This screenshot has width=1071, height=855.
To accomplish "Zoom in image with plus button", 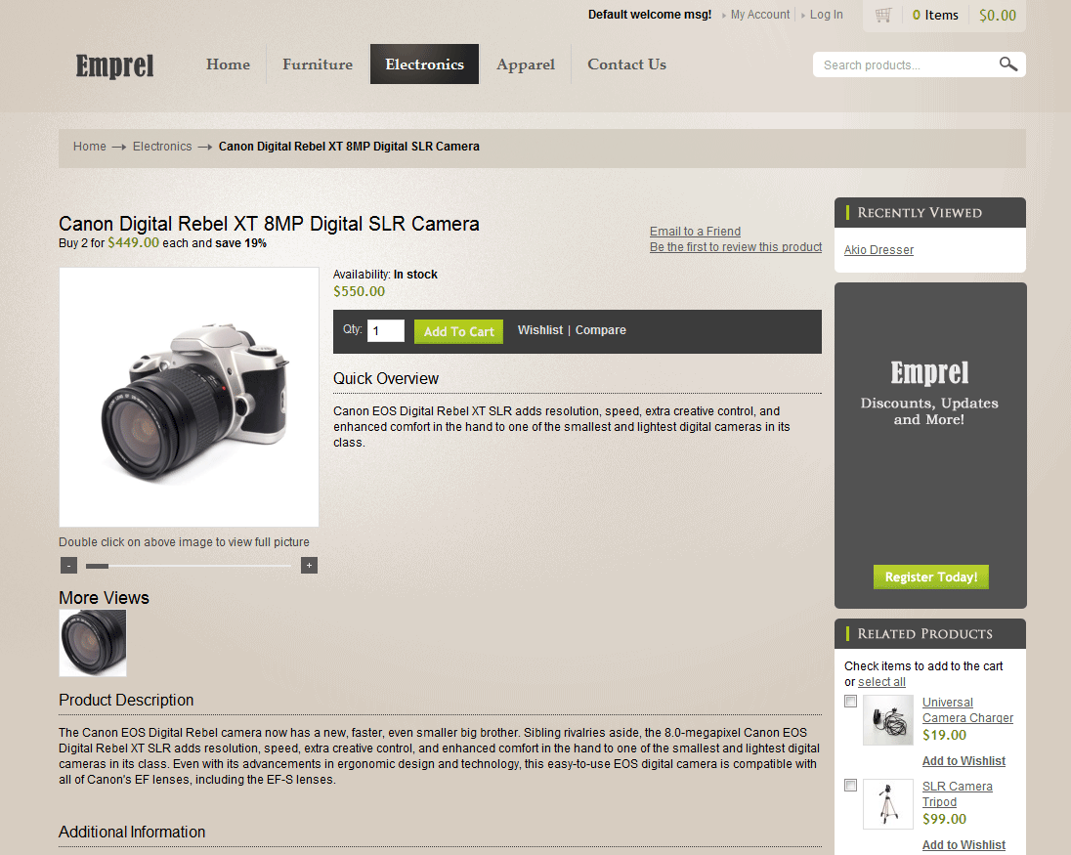I will pos(310,566).
